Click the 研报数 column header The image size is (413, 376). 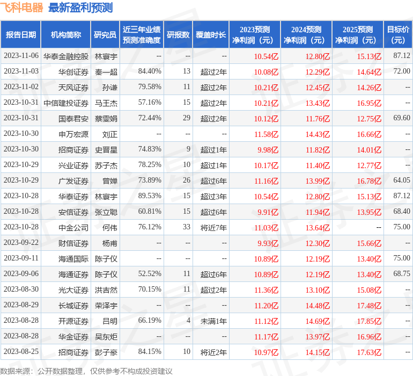178,34
